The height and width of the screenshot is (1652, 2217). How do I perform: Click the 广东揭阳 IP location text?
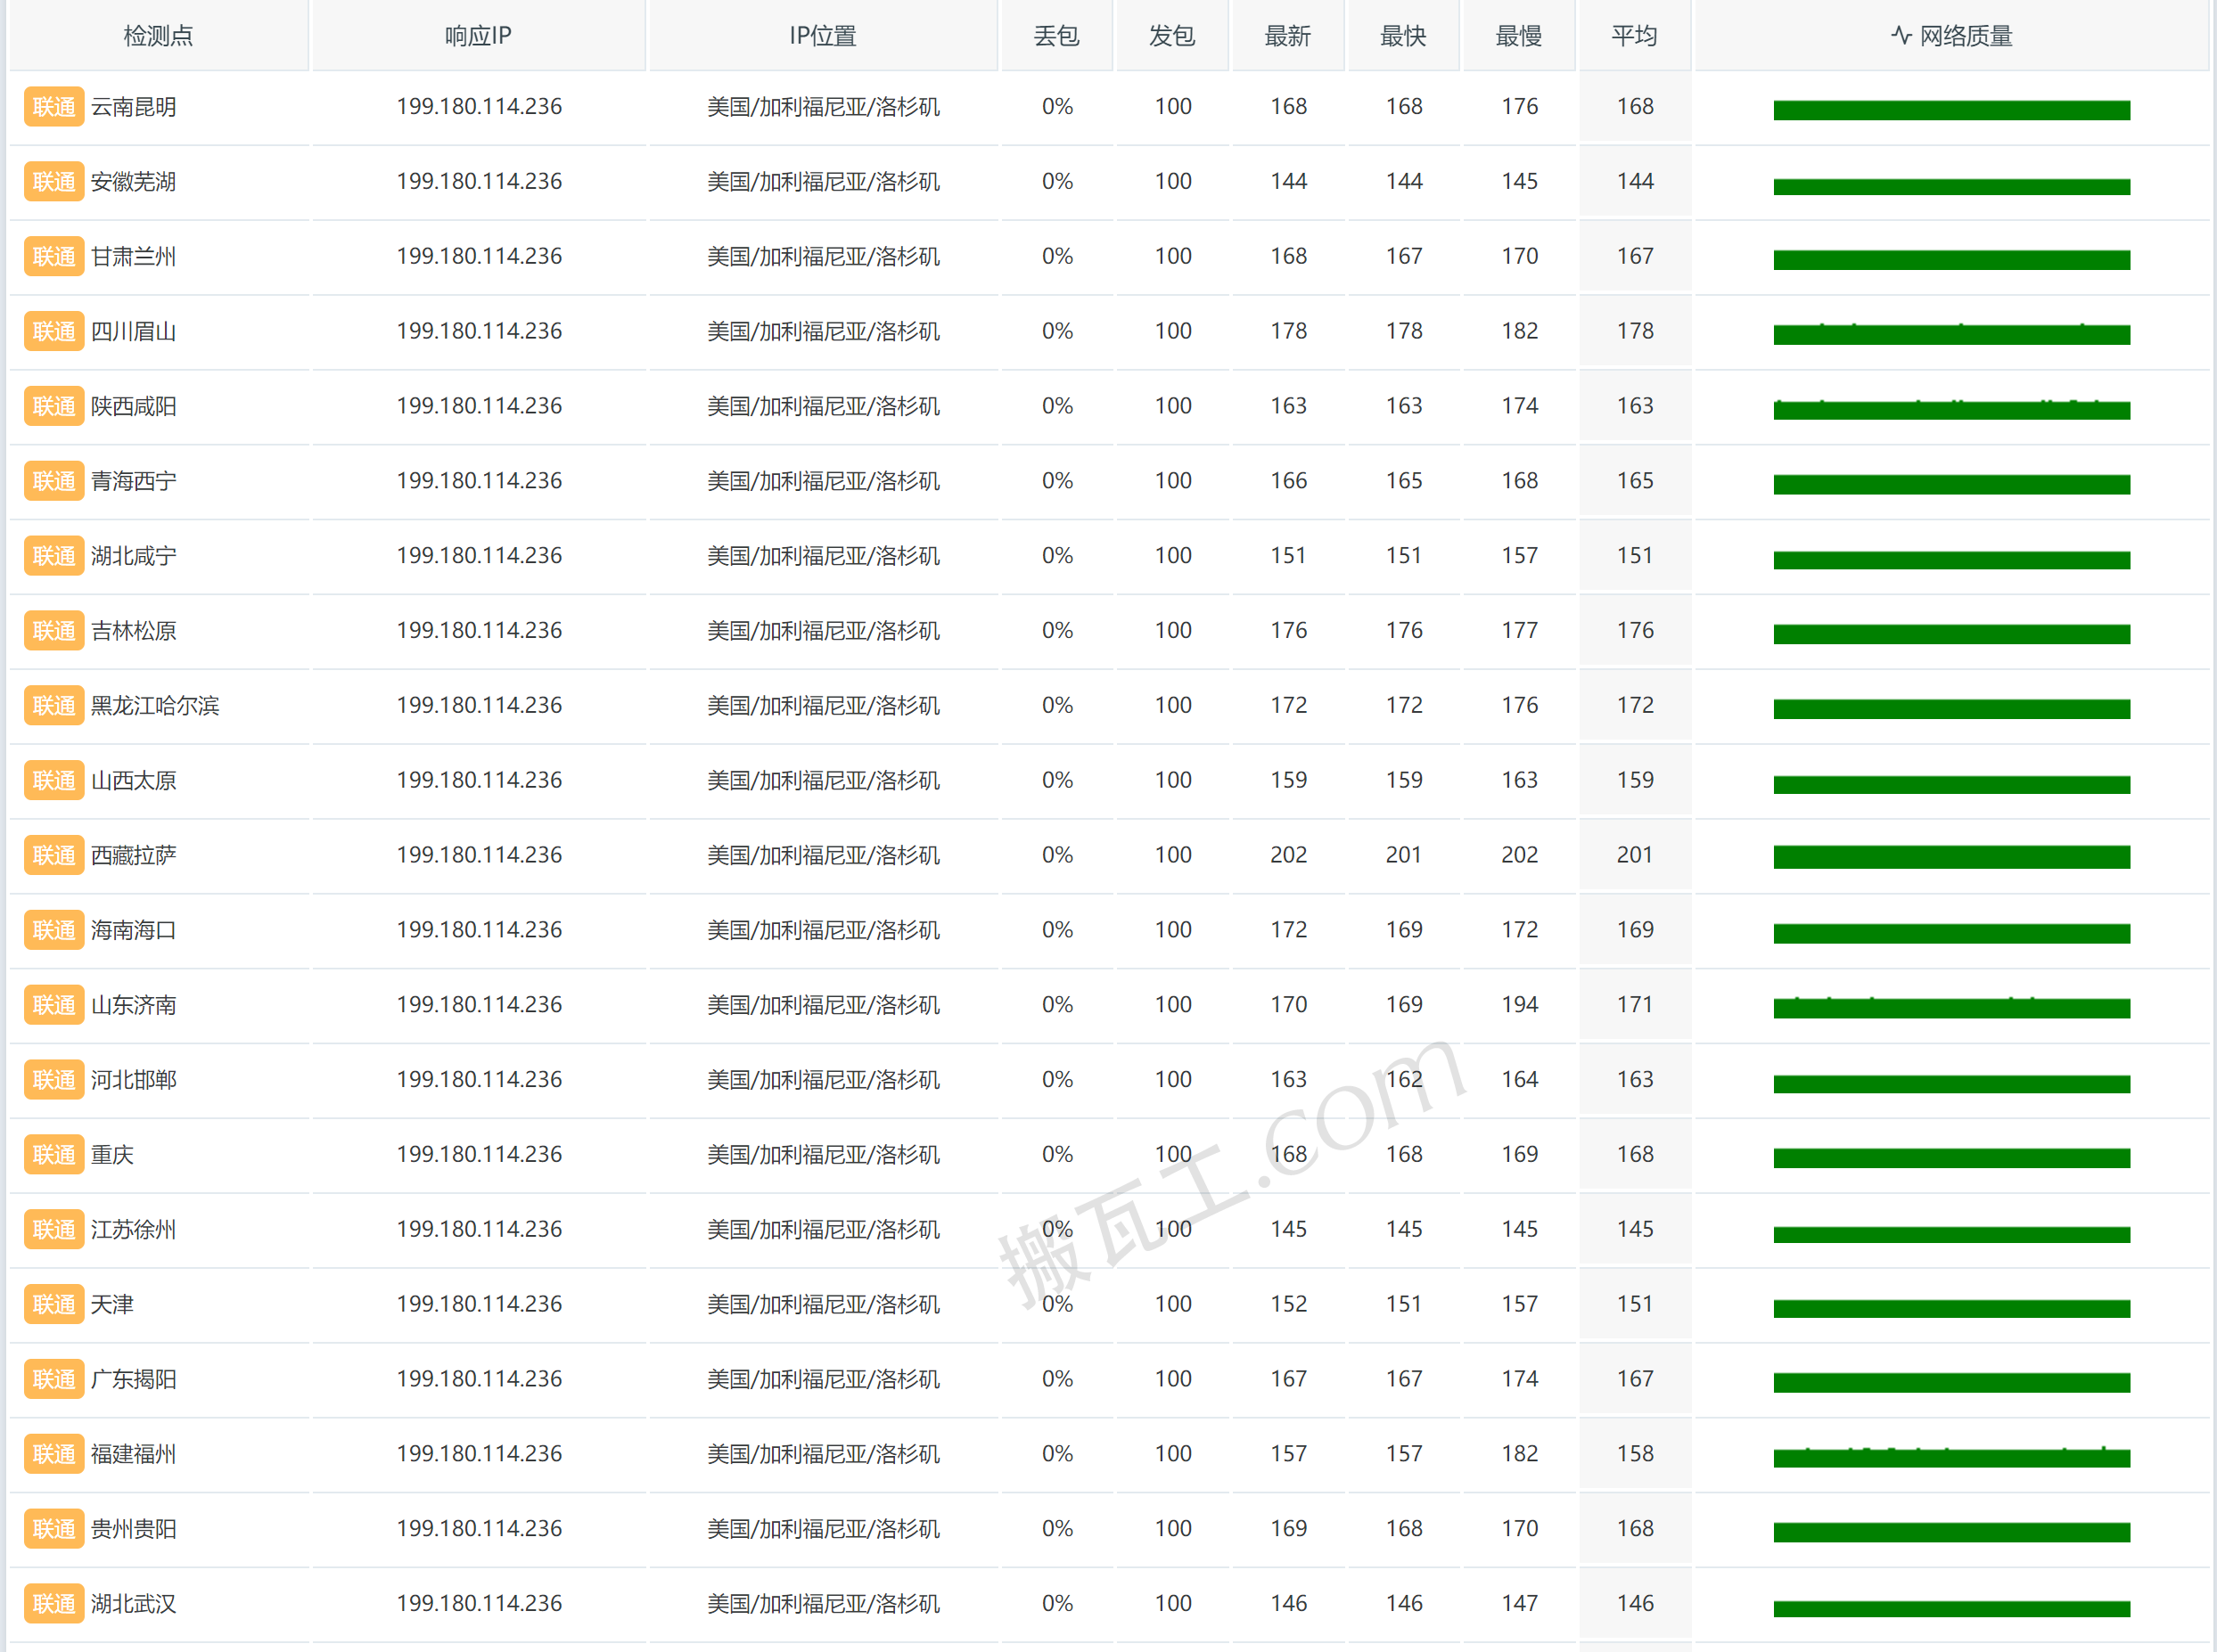click(823, 1379)
